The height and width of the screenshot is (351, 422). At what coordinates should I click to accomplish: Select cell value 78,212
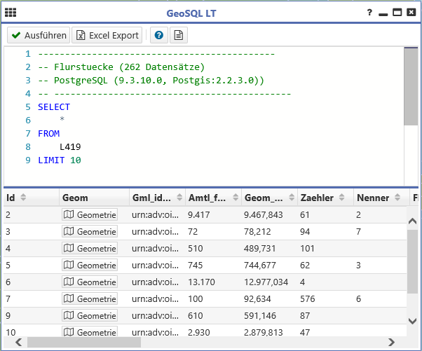[257, 232]
